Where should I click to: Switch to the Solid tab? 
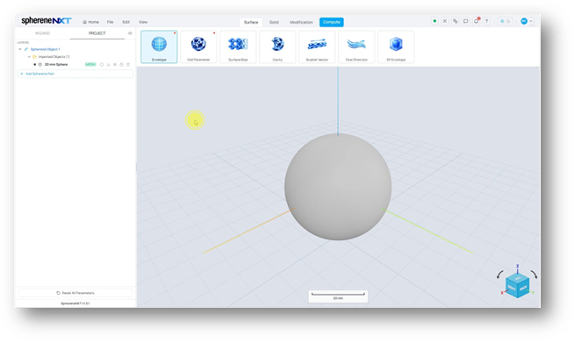[274, 22]
